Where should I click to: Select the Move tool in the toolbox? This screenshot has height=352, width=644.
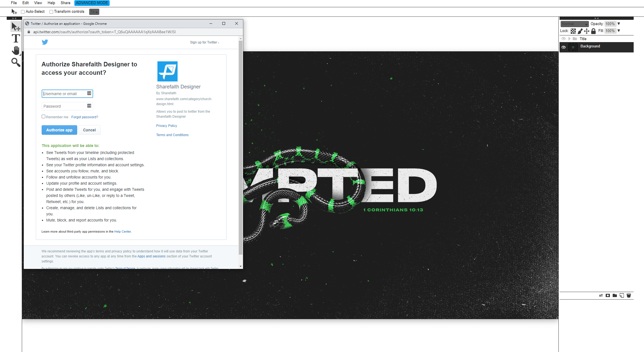(x=16, y=27)
